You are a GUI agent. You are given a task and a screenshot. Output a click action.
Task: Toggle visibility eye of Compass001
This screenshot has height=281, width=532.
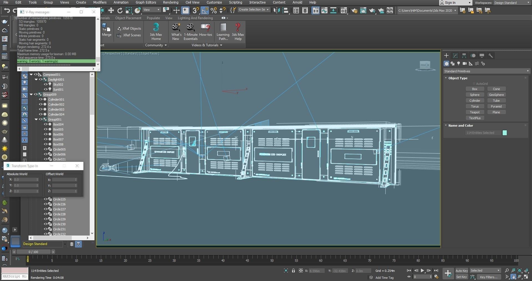[x=36, y=75]
